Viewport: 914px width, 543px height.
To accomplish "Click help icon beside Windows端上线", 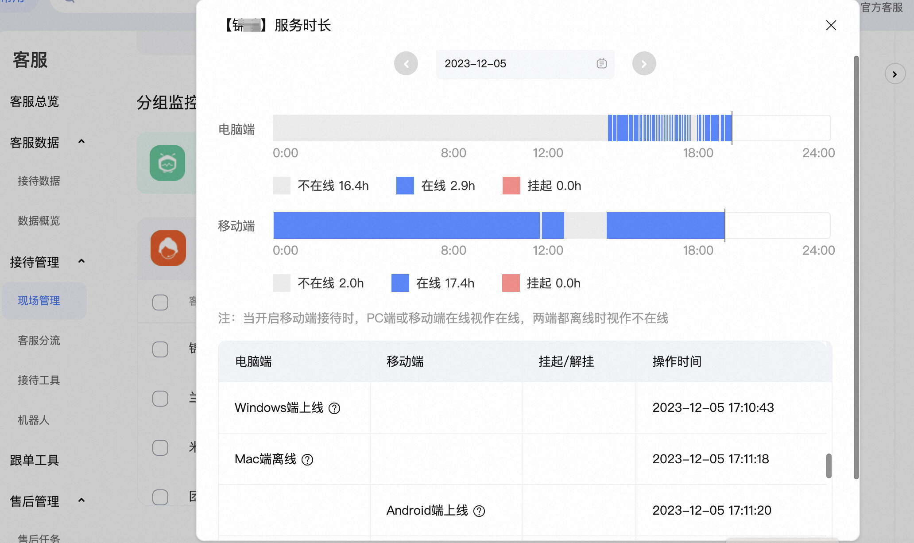I will (x=334, y=408).
